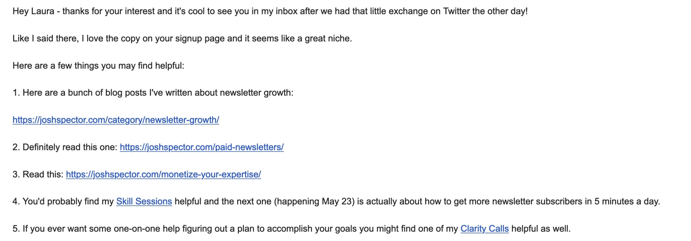691x241 pixels.
Task: Open the newsletter-growth category link
Action: 116,120
